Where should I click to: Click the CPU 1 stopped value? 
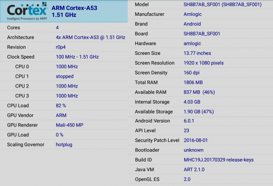click(65, 76)
